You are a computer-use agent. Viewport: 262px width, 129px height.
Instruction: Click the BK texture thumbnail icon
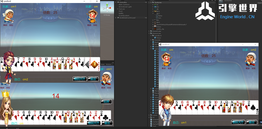[x=155, y=9]
